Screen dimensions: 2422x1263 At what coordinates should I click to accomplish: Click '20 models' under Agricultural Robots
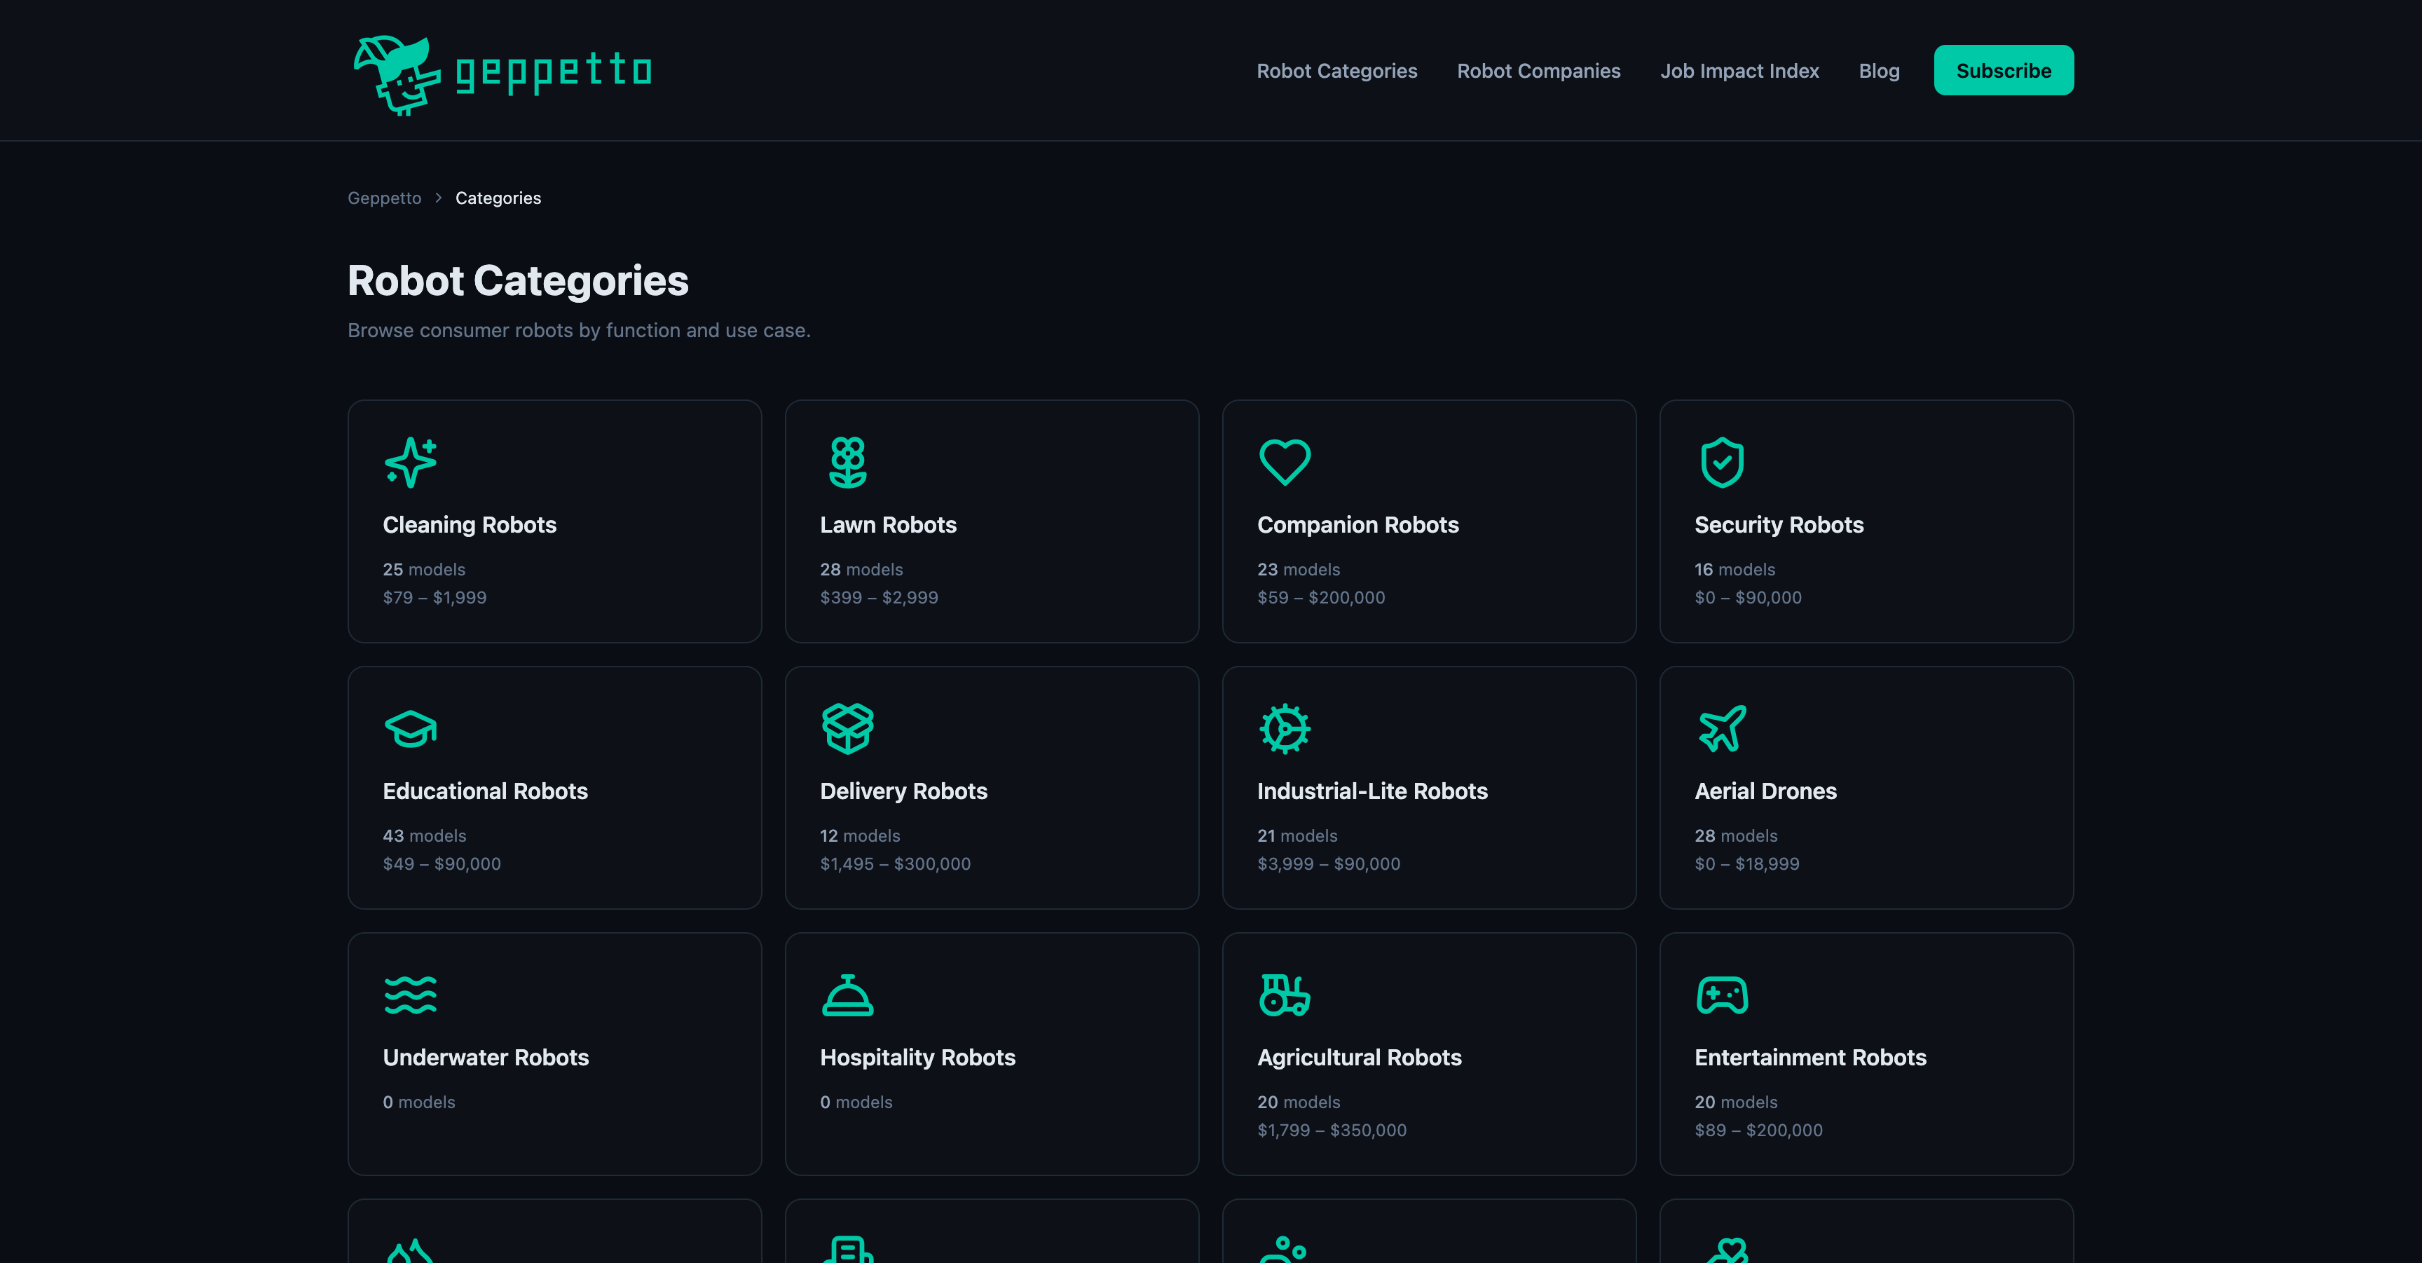click(x=1299, y=1101)
